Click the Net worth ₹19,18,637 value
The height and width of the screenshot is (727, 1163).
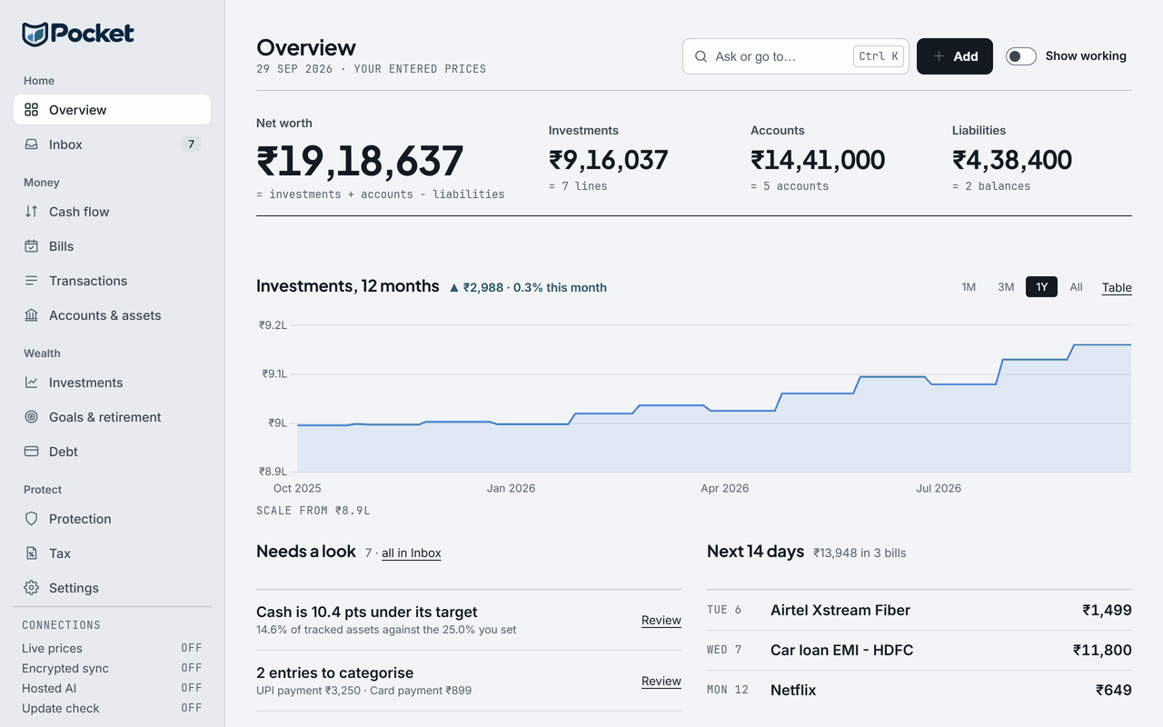pos(360,161)
